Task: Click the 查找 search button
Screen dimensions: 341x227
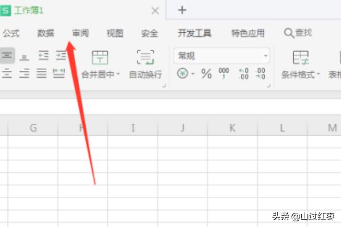Action: [x=298, y=33]
